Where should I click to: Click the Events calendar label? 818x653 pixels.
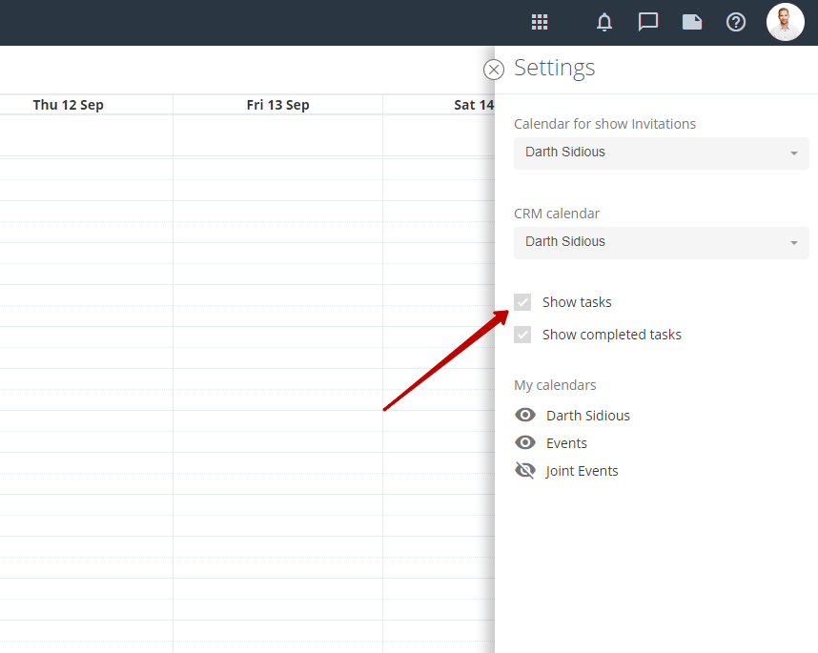click(x=566, y=443)
